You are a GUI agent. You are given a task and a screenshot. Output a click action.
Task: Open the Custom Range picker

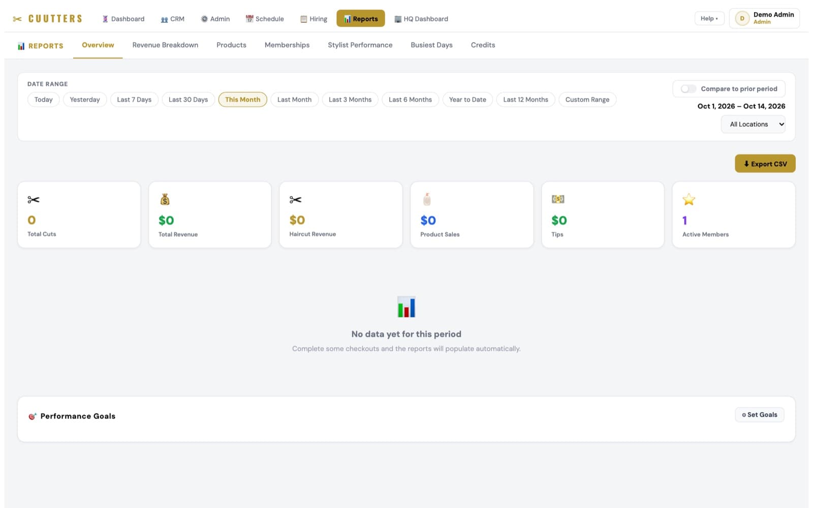click(x=587, y=100)
